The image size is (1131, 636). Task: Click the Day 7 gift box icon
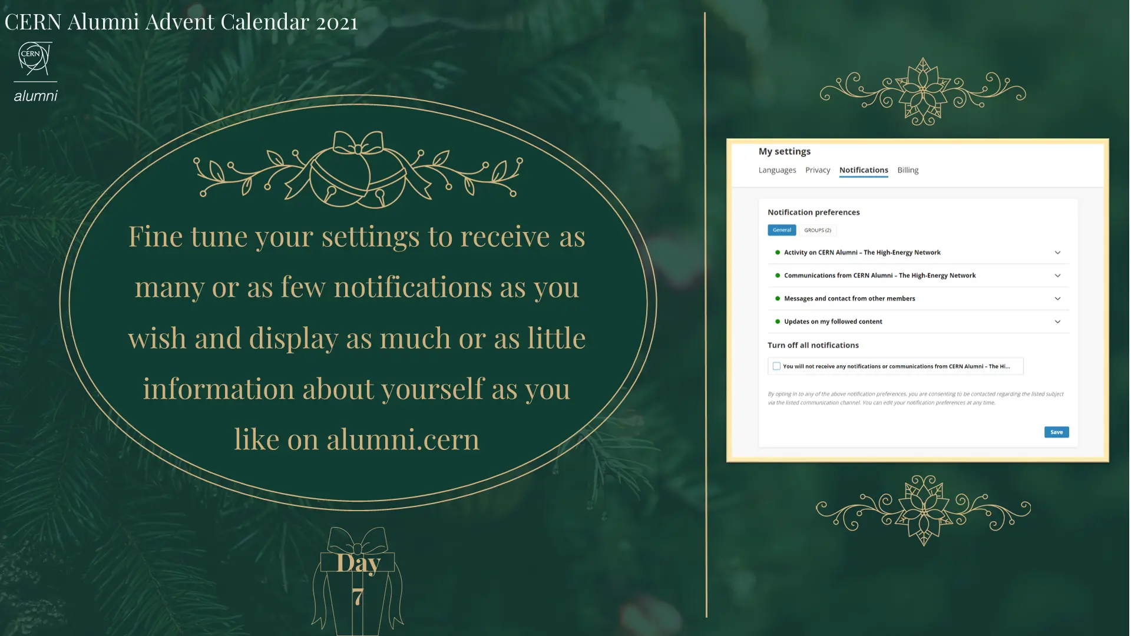(x=358, y=581)
